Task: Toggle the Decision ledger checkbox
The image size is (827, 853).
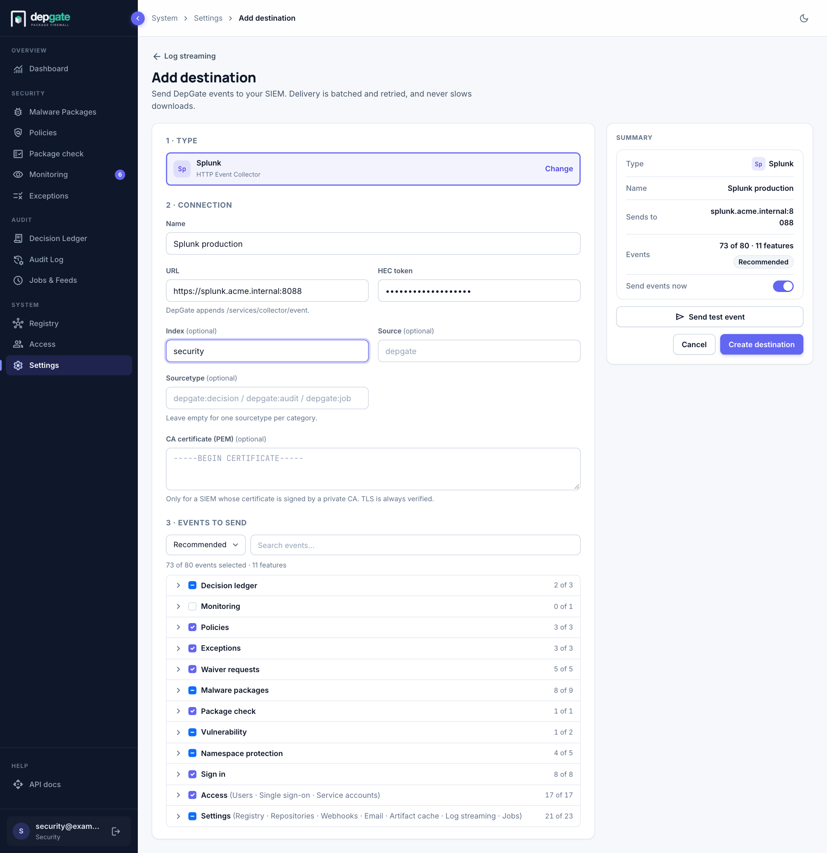Action: (192, 586)
